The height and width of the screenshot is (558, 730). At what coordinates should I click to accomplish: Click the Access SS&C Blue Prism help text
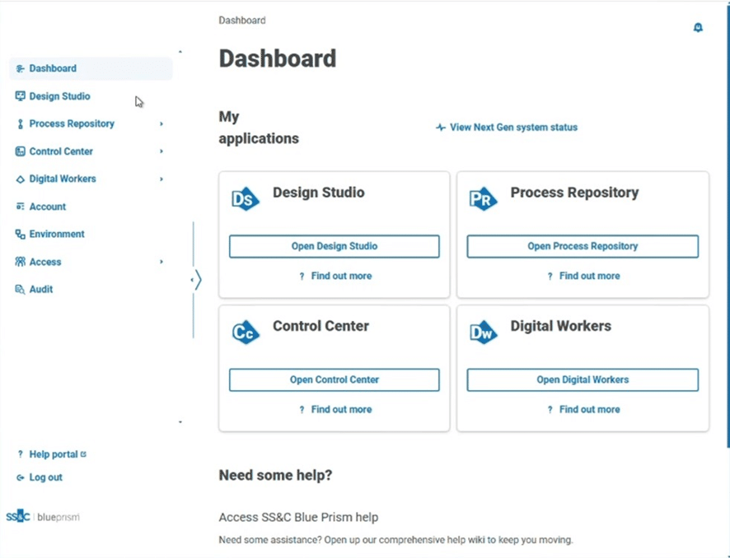coord(298,517)
